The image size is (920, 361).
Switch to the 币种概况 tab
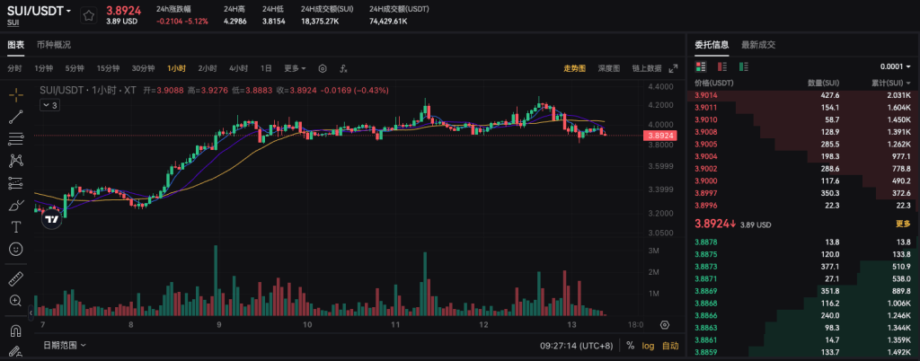point(54,44)
